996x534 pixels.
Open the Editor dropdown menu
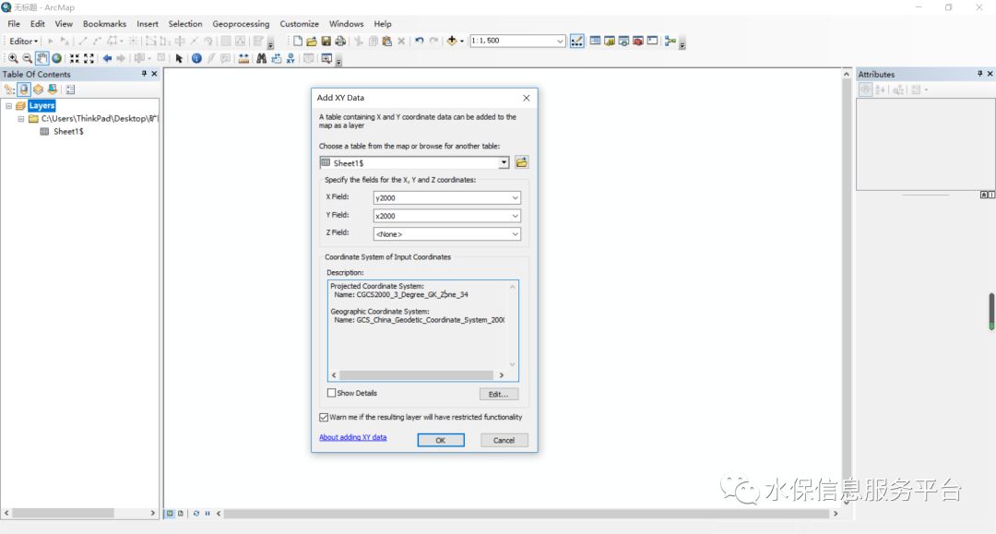point(23,41)
